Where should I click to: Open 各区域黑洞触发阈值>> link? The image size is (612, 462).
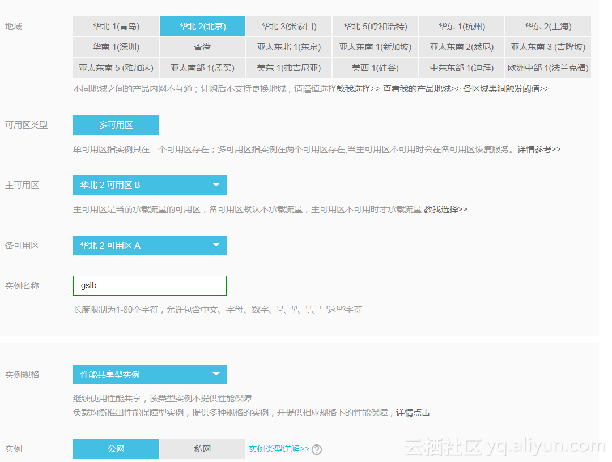506,89
